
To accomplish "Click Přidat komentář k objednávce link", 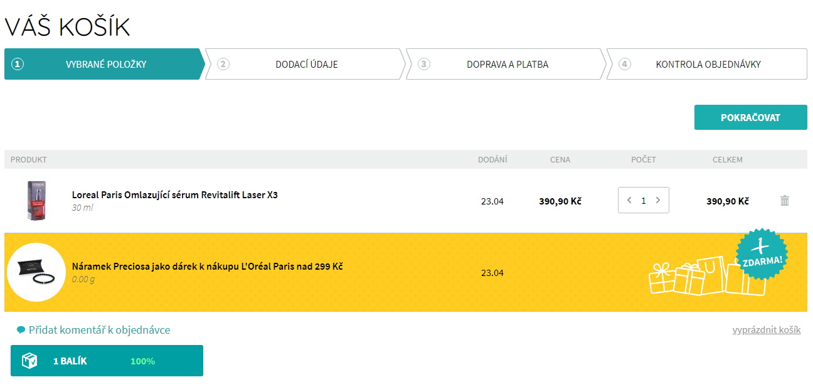I will tap(99, 330).
